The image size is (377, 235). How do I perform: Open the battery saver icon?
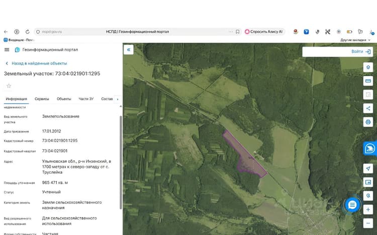tap(349, 32)
